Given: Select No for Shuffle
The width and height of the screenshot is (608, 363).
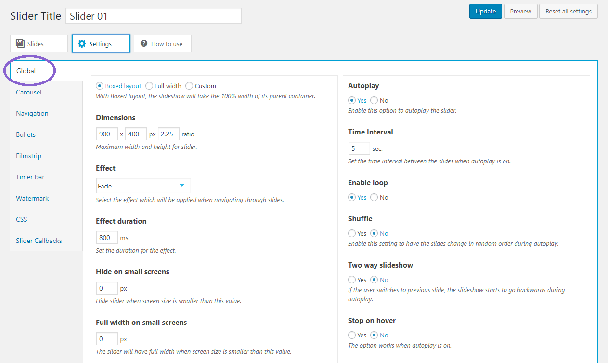Looking at the screenshot, I should (x=374, y=233).
